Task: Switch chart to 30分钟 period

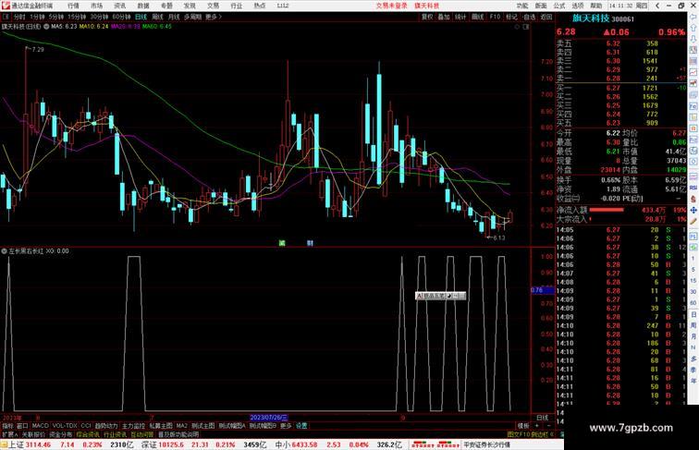Action: pyautogui.click(x=99, y=17)
